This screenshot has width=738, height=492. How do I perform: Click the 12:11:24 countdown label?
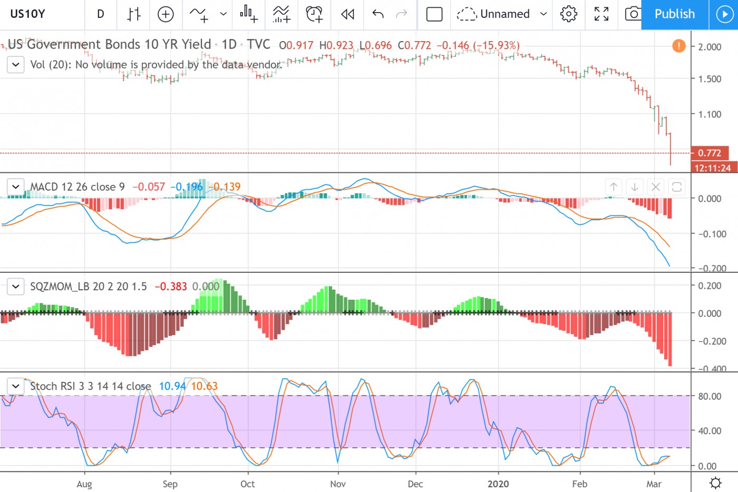click(713, 168)
